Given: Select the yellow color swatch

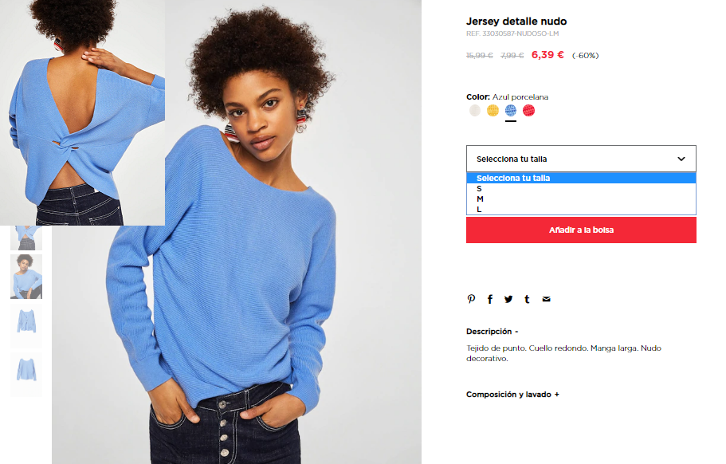Looking at the screenshot, I should tap(493, 110).
